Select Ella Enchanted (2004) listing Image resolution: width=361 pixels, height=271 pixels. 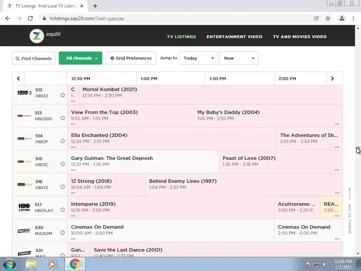172,138
